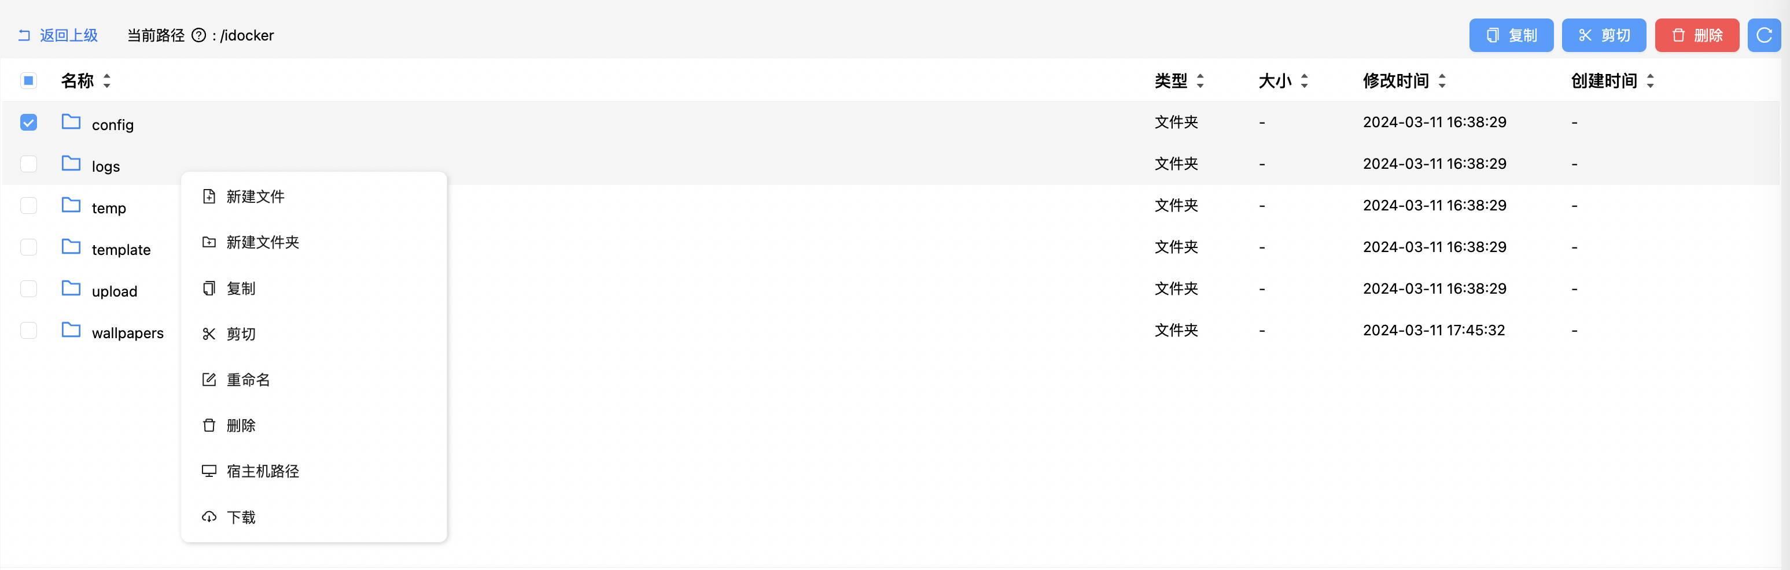
Task: Sort by name column arrows
Action: [107, 80]
